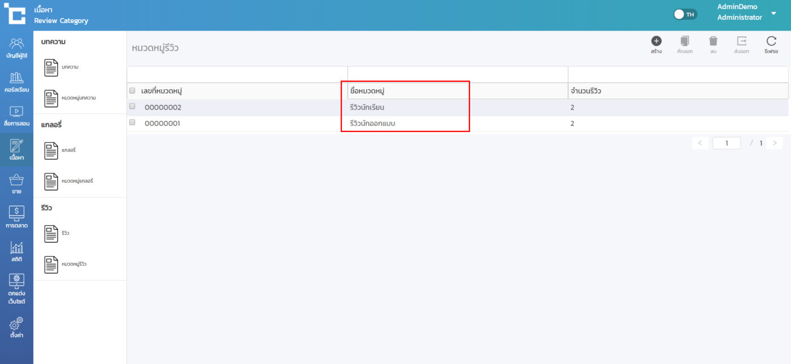Screen dimensions: 791x364
Task: Open บัญชีผู้ใช้ user accounts in sidebar
Action: [x=17, y=48]
